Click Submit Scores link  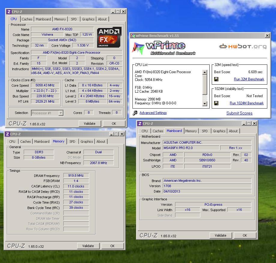click(239, 113)
